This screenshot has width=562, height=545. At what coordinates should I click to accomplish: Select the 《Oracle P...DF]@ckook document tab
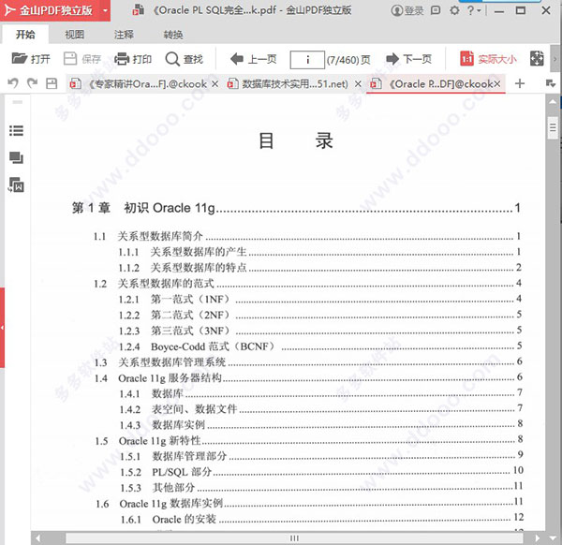[x=434, y=84]
